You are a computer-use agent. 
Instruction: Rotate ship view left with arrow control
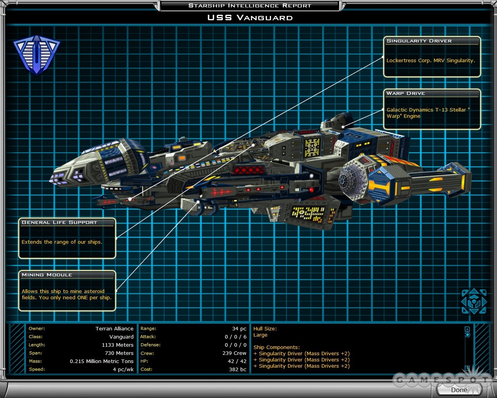[x=464, y=302]
